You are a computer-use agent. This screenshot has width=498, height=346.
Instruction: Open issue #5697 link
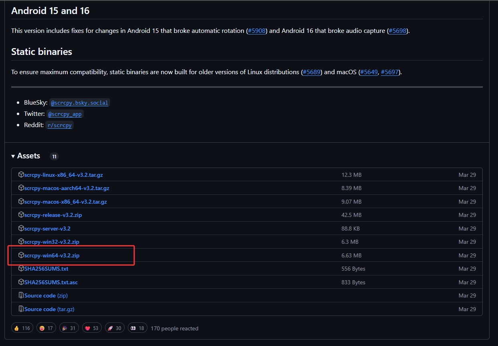click(390, 72)
